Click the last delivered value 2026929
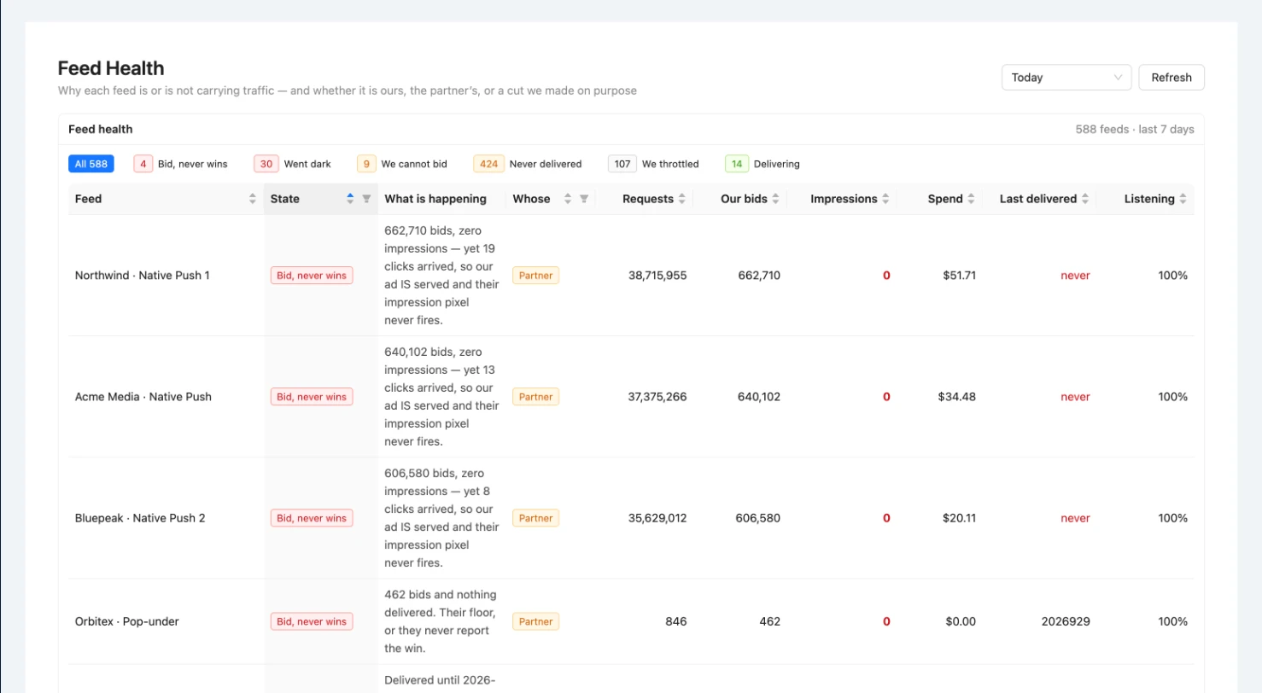1262x693 pixels. coord(1066,622)
